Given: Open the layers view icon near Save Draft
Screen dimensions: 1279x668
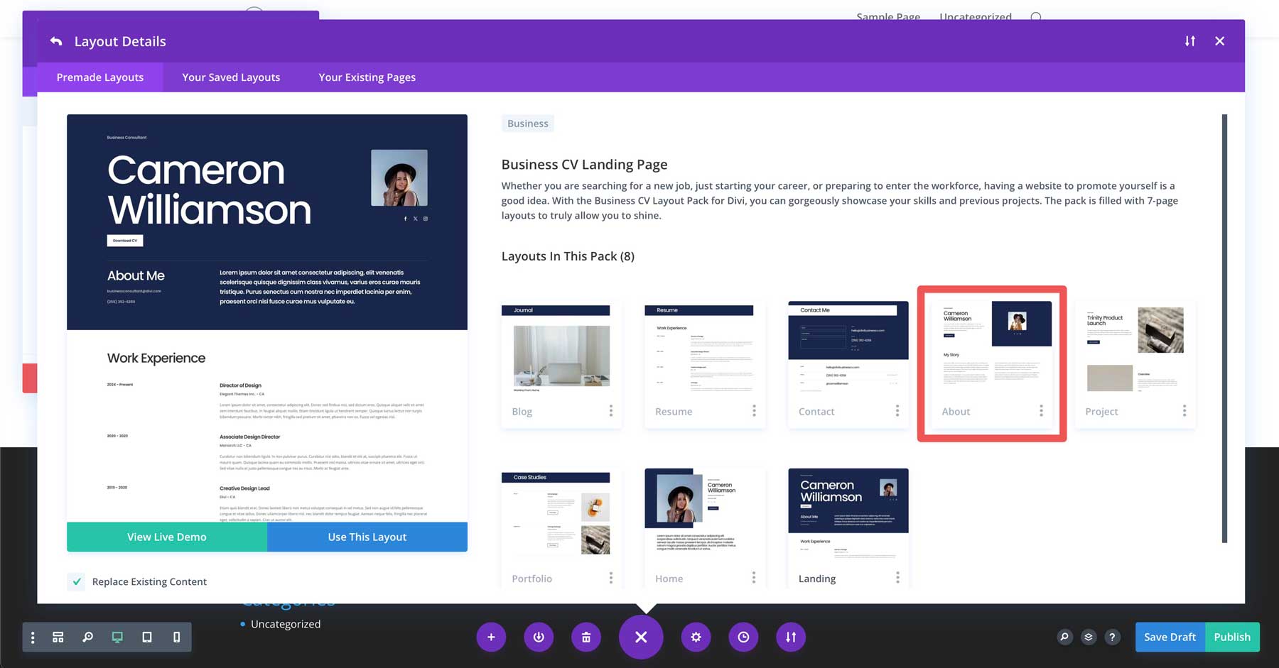Looking at the screenshot, I should click(1089, 637).
